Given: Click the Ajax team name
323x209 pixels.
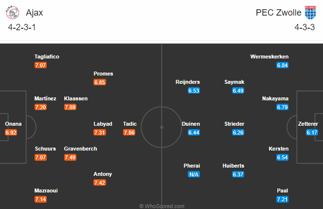Looking at the screenshot, I should [x=35, y=13].
